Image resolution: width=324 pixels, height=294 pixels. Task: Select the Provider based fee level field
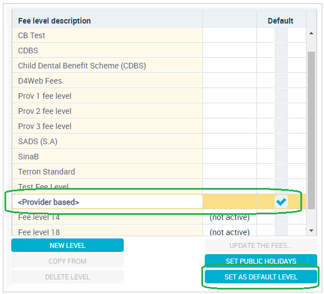107,201
